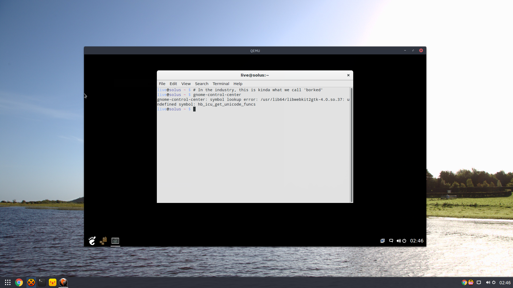Close the QEMU window with red button
The width and height of the screenshot is (513, 288).
(421, 50)
